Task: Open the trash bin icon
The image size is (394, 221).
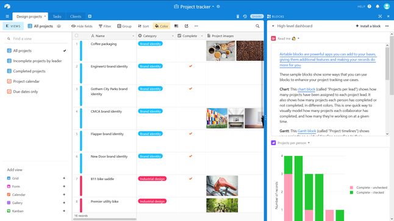Action: pyautogui.click(x=238, y=16)
